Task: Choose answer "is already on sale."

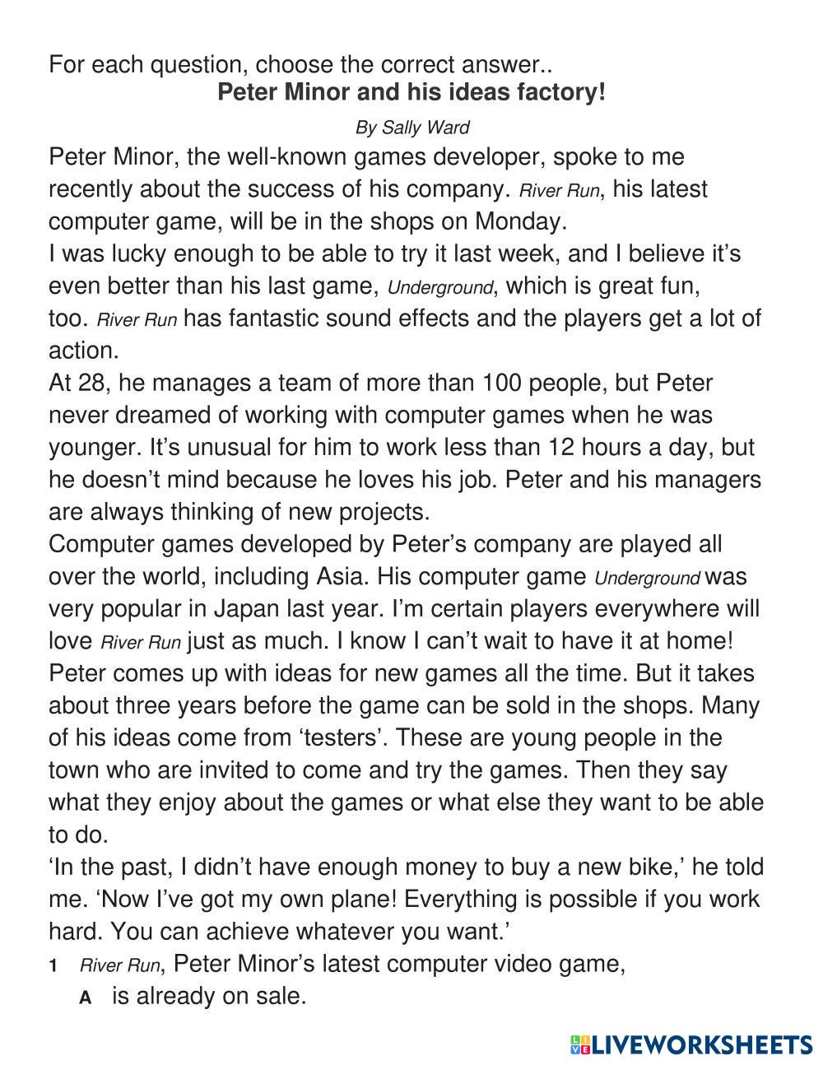Action: click(209, 996)
